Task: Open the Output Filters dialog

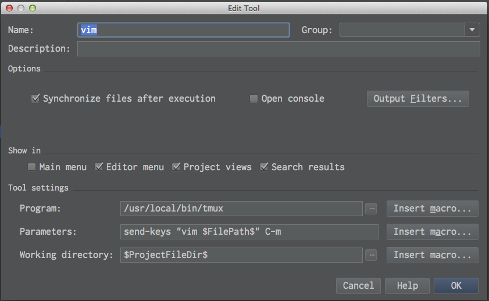Action: coord(417,99)
